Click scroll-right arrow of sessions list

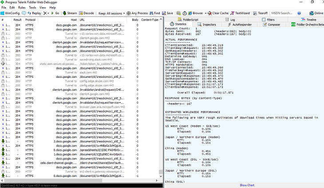(x=157, y=180)
